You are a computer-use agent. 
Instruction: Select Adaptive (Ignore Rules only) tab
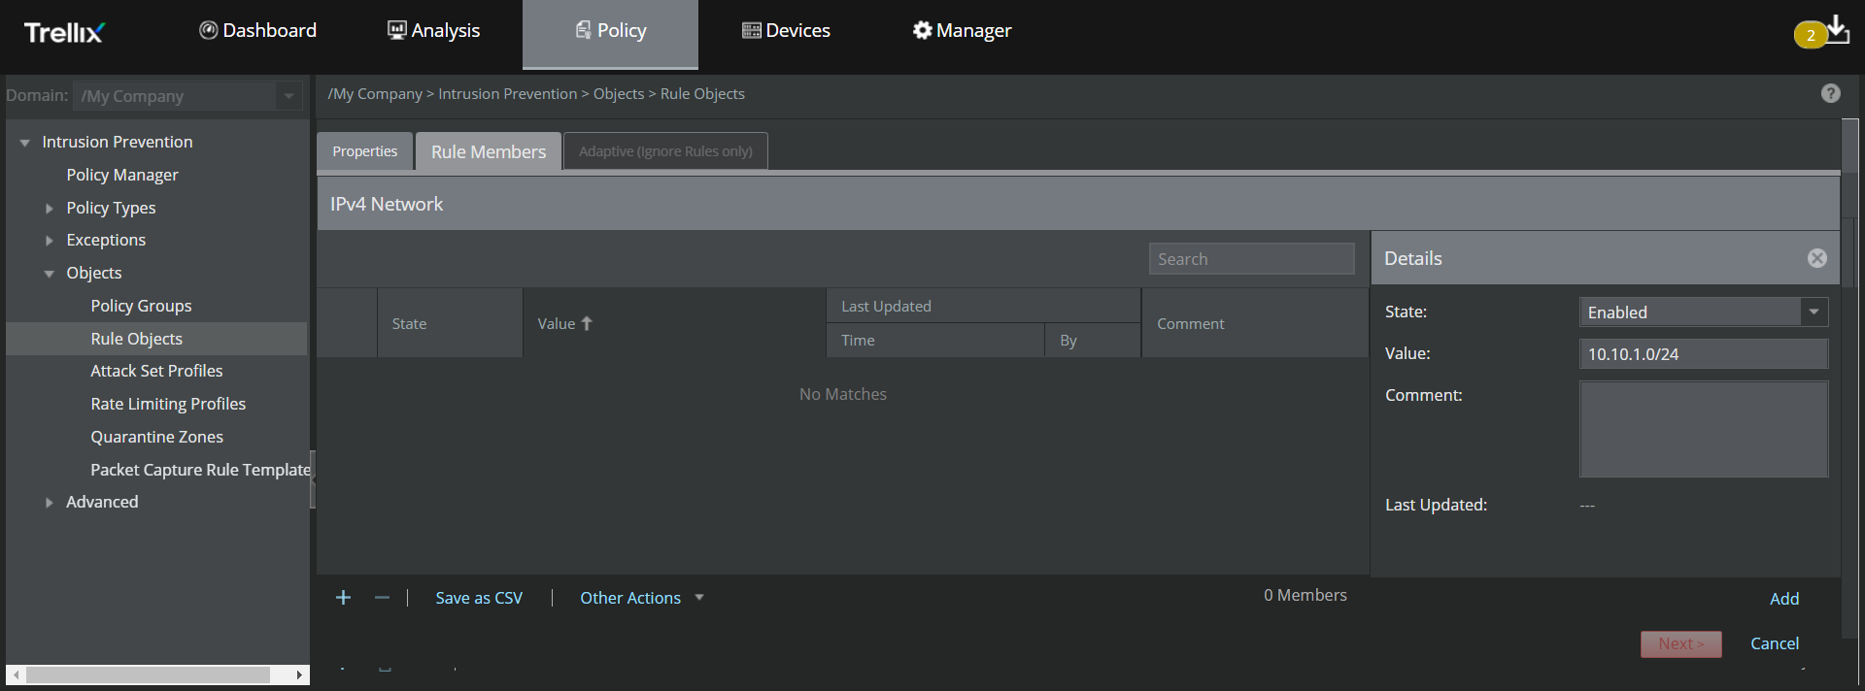tap(665, 151)
